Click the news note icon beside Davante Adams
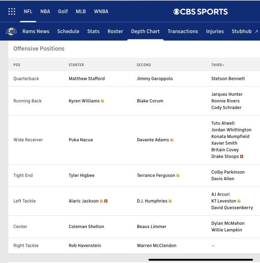The width and height of the screenshot is (260, 263). pos(172,140)
